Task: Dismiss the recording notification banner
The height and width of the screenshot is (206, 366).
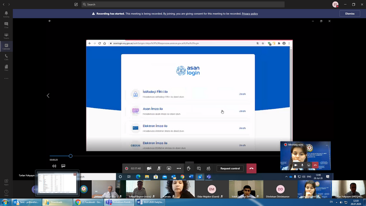Action: pos(350,14)
